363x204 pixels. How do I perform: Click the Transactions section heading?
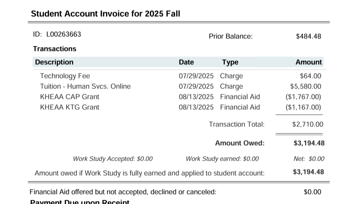tap(55, 49)
